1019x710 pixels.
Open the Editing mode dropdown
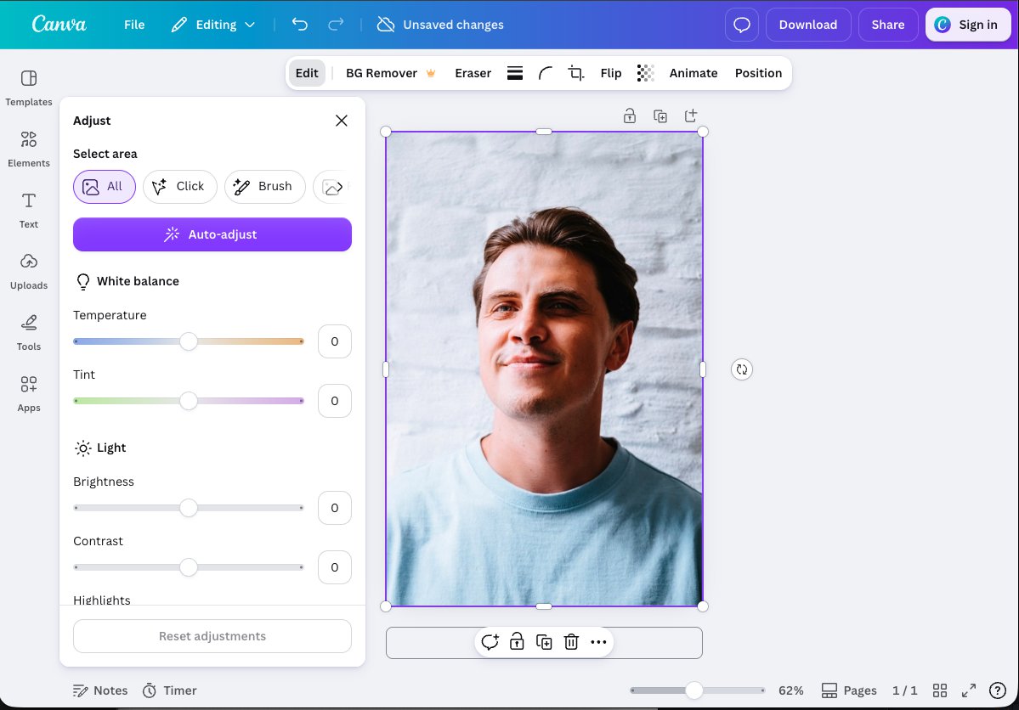point(213,25)
